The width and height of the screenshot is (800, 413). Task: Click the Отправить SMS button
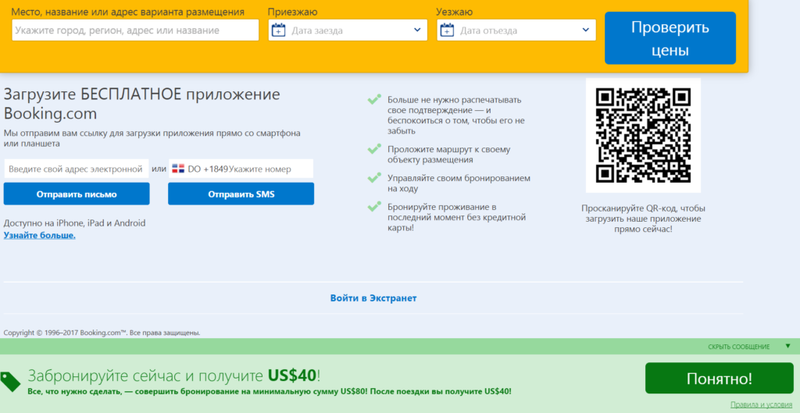(x=241, y=194)
